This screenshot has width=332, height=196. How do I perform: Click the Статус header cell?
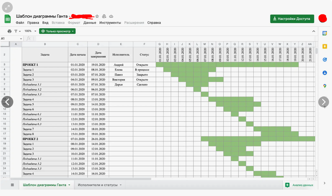(144, 55)
